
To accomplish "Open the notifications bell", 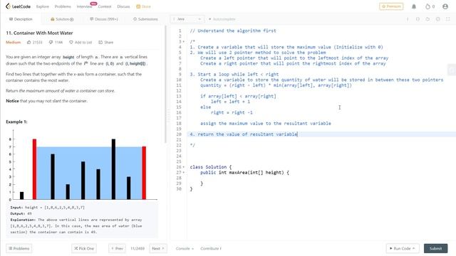I will click(x=414, y=6).
